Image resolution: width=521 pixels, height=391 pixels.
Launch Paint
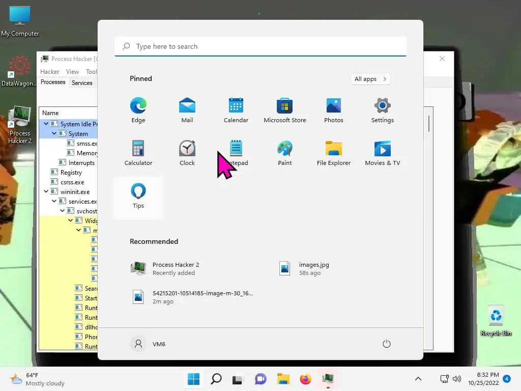285,153
